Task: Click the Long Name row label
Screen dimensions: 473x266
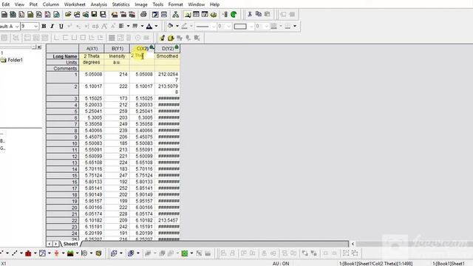Action: tap(62, 56)
